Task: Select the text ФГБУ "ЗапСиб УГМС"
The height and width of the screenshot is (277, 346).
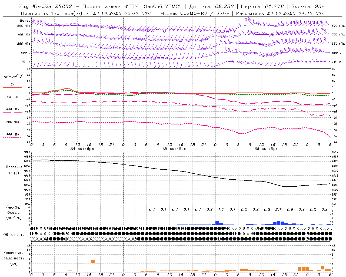Action: (153, 6)
